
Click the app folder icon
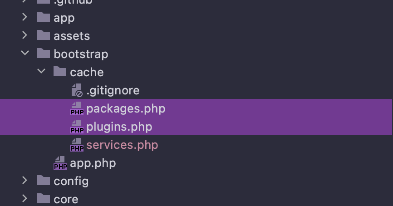coord(44,17)
